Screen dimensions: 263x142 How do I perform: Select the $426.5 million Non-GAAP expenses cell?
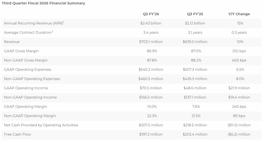[195, 79]
